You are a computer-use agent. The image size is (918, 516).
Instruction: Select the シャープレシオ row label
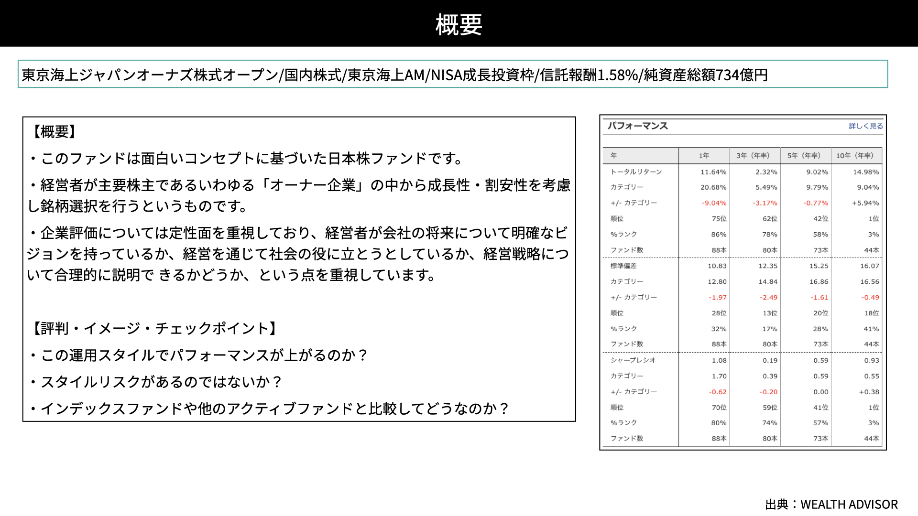633,360
